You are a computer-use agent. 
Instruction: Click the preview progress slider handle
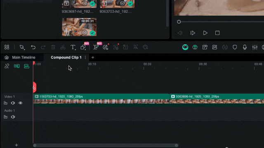pyautogui.click(x=179, y=22)
